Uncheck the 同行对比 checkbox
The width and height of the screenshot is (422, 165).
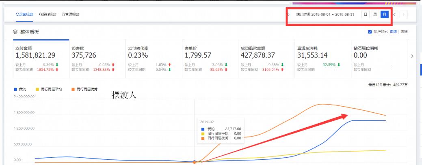[x=370, y=32]
